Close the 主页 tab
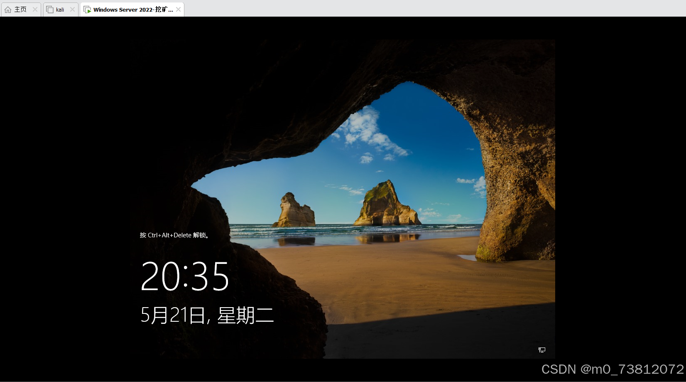Screen dimensions: 686x382 click(x=35, y=10)
